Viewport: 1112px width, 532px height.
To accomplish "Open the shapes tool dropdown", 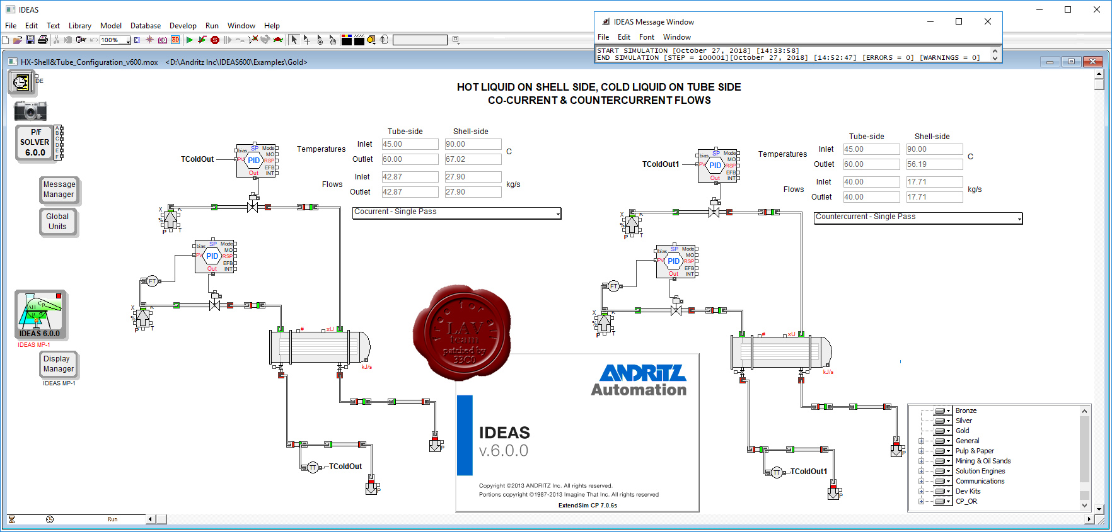I will coord(372,40).
